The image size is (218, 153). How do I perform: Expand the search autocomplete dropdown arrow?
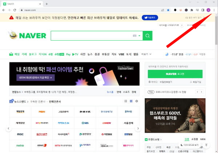point(139,36)
